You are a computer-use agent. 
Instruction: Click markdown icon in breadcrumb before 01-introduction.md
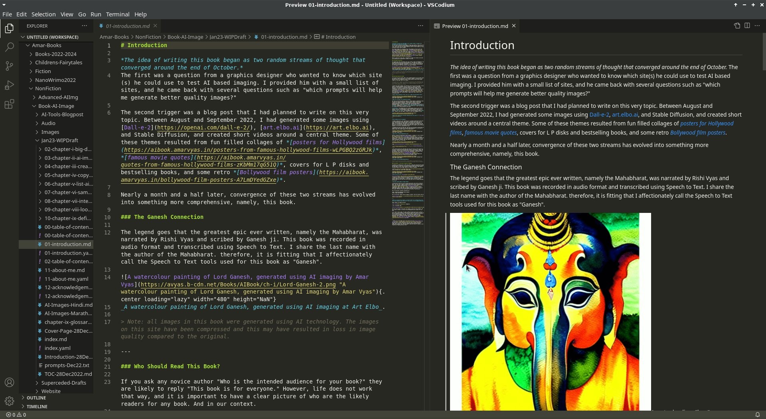pyautogui.click(x=256, y=37)
